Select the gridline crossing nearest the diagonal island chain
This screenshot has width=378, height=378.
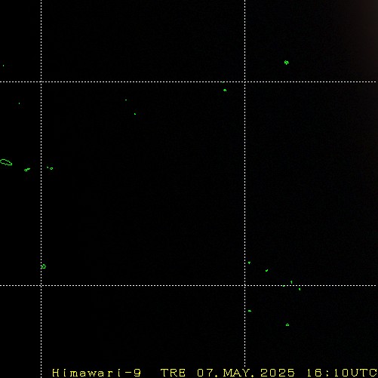(x=245, y=285)
